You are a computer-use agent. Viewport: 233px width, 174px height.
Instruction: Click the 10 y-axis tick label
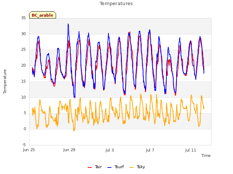tap(23, 98)
